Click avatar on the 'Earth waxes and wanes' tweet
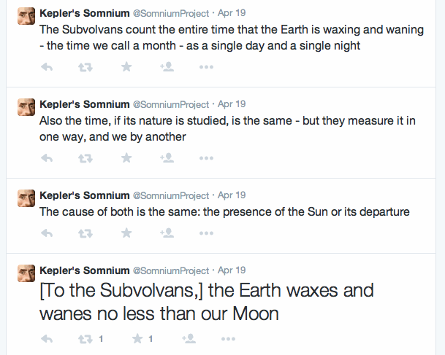The height and width of the screenshot is (355, 445). coord(26,273)
